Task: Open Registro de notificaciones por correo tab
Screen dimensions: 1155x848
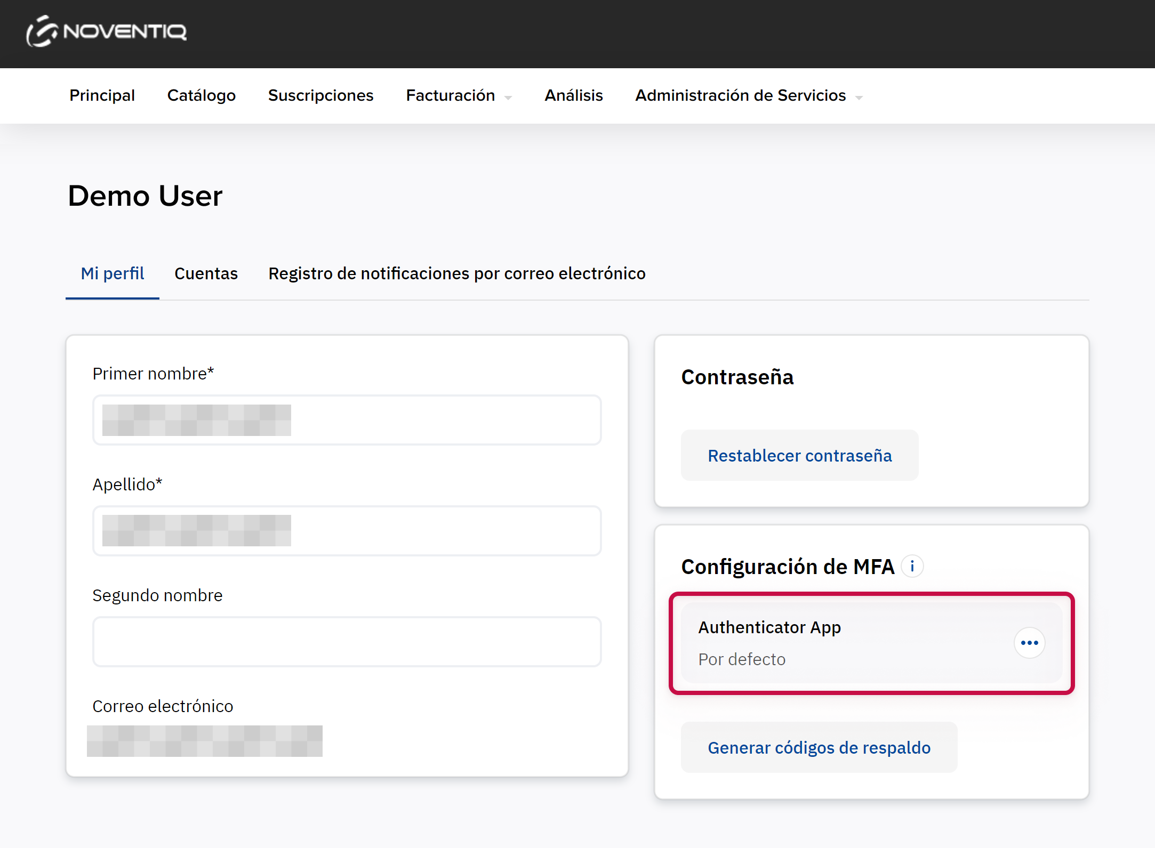Action: (456, 273)
